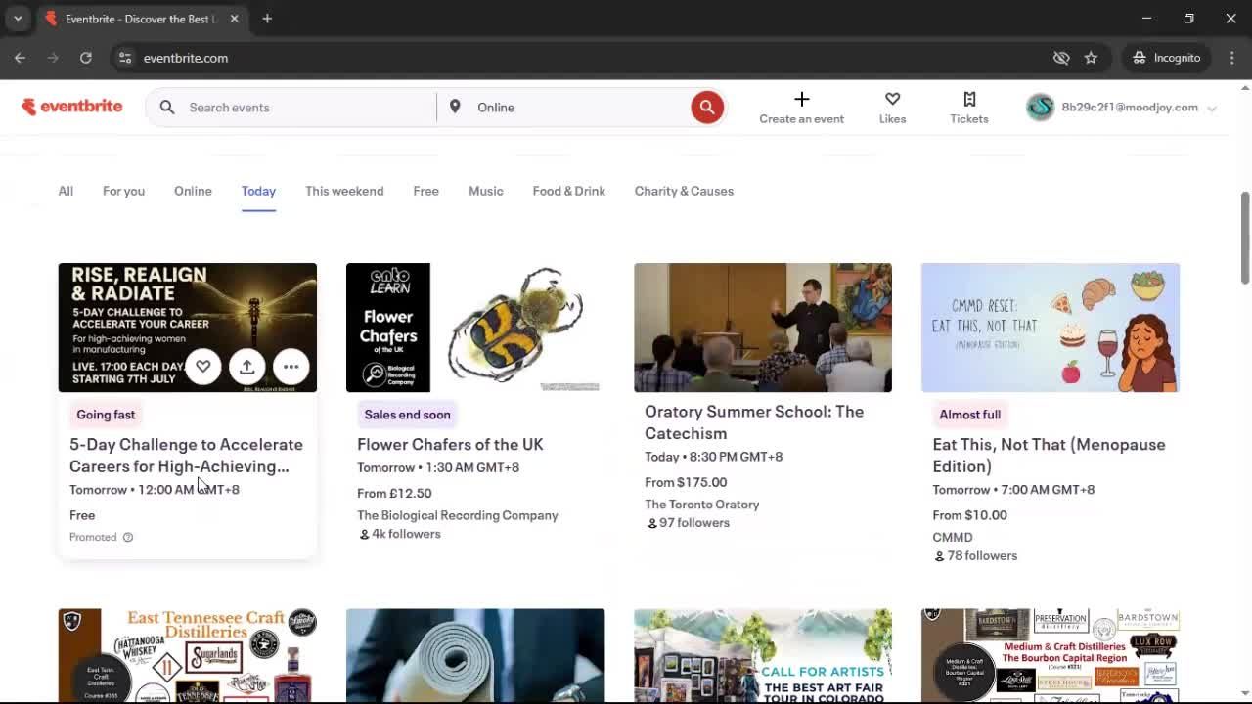Image resolution: width=1252 pixels, height=704 pixels.
Task: Like the 5-Day Challenge event
Action: [x=203, y=367]
